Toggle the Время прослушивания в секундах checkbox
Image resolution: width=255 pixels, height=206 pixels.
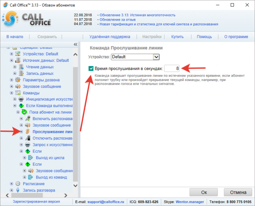click(91, 69)
